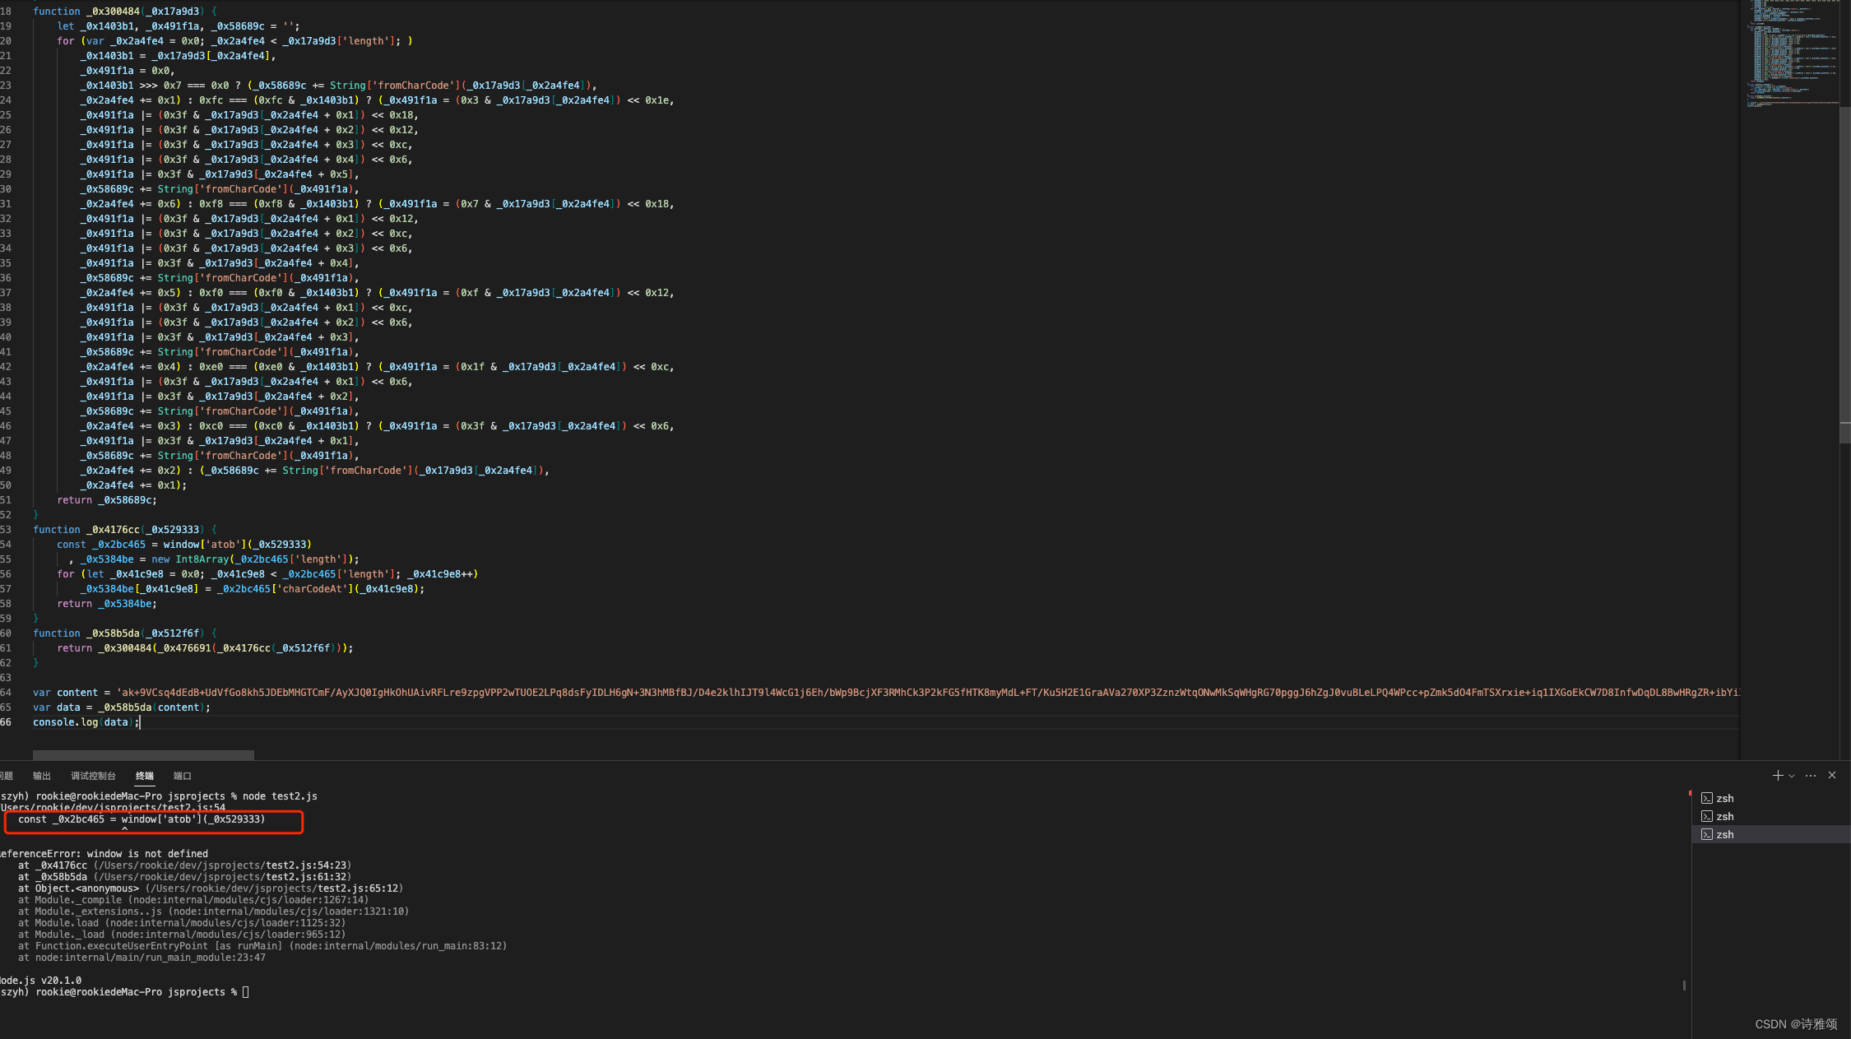Click '_0x491f1a = 0x0,' on line 22
The image size is (1851, 1039).
point(128,71)
